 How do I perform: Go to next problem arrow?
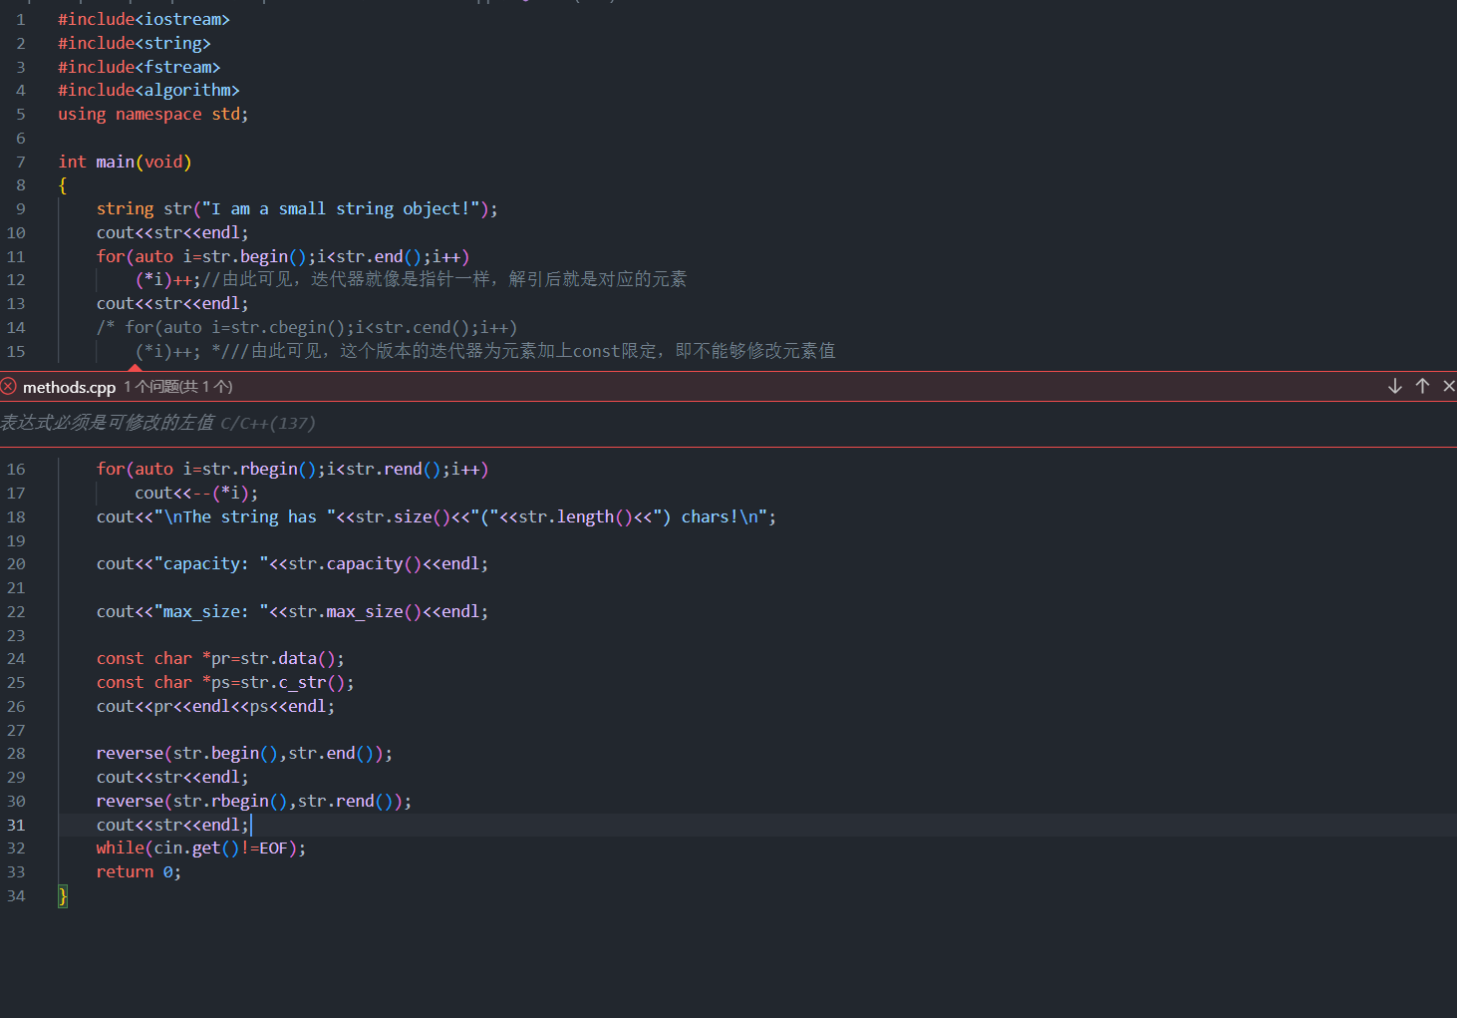tap(1395, 386)
